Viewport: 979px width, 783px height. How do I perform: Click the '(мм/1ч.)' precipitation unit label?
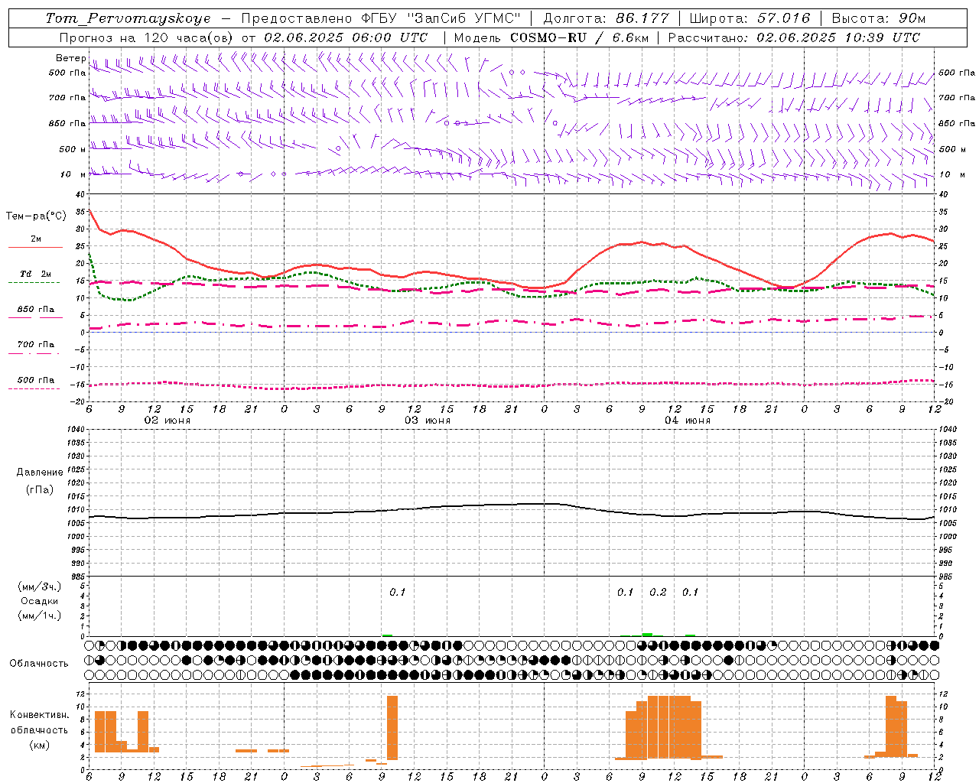coord(39,616)
